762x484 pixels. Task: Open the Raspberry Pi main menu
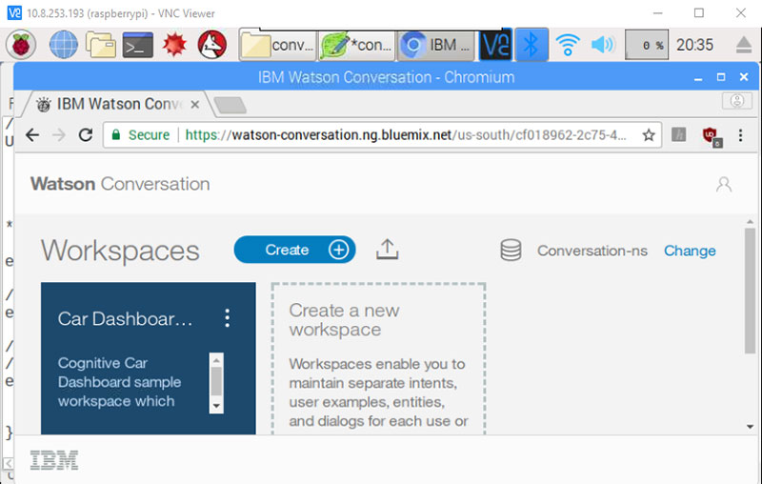tap(20, 45)
